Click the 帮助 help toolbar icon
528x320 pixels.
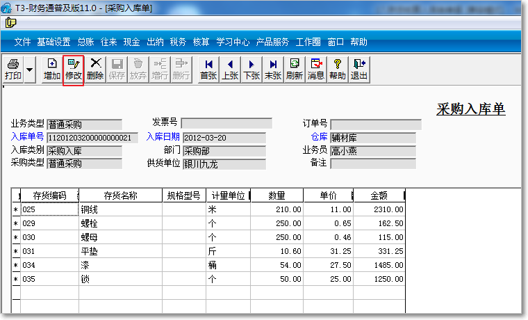click(x=338, y=69)
